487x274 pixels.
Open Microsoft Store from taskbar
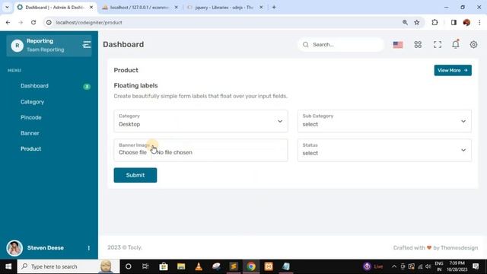tap(164, 266)
